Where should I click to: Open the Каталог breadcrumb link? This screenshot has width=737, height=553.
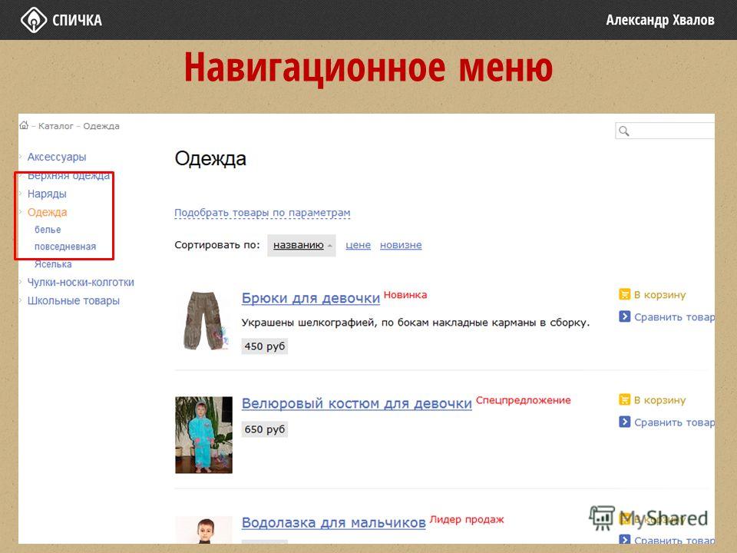tap(56, 126)
